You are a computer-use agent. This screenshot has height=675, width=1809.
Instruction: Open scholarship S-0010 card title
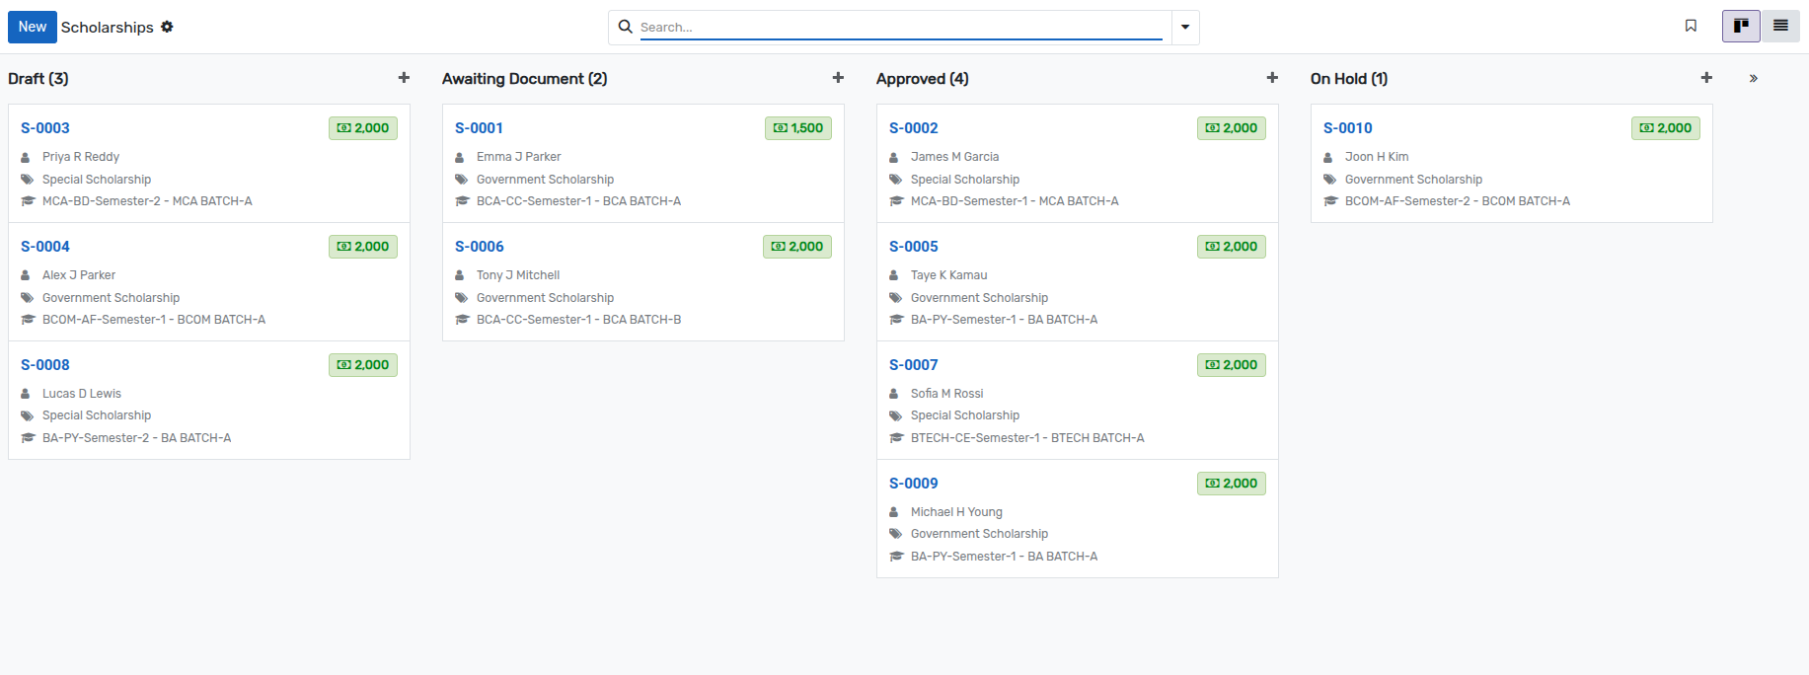click(1348, 128)
